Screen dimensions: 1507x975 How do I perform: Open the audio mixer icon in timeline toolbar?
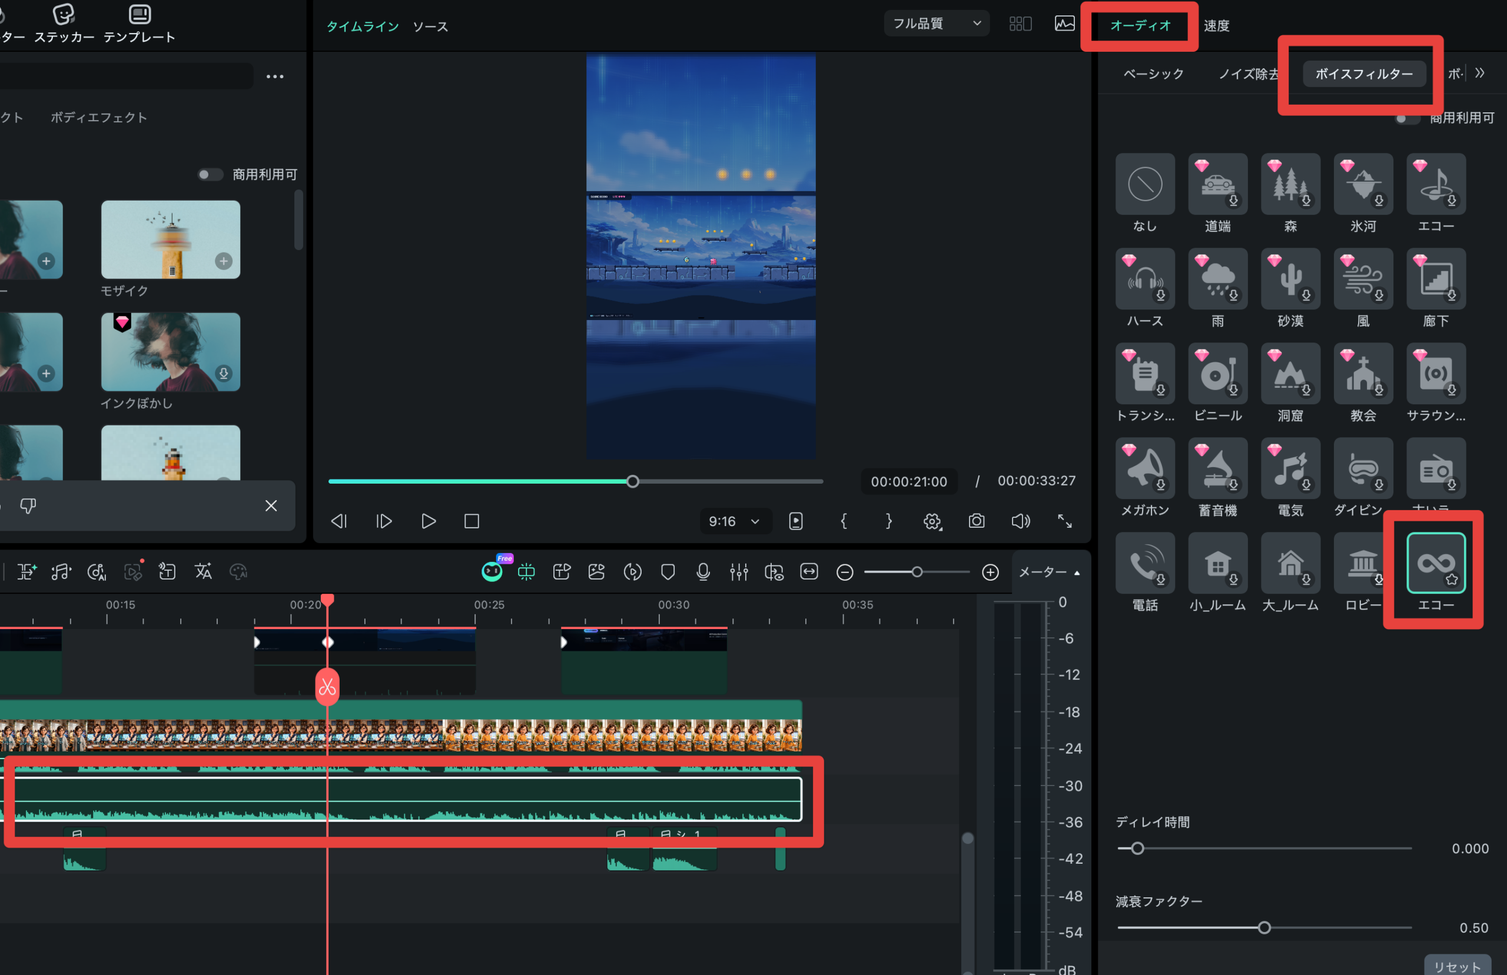pos(738,572)
